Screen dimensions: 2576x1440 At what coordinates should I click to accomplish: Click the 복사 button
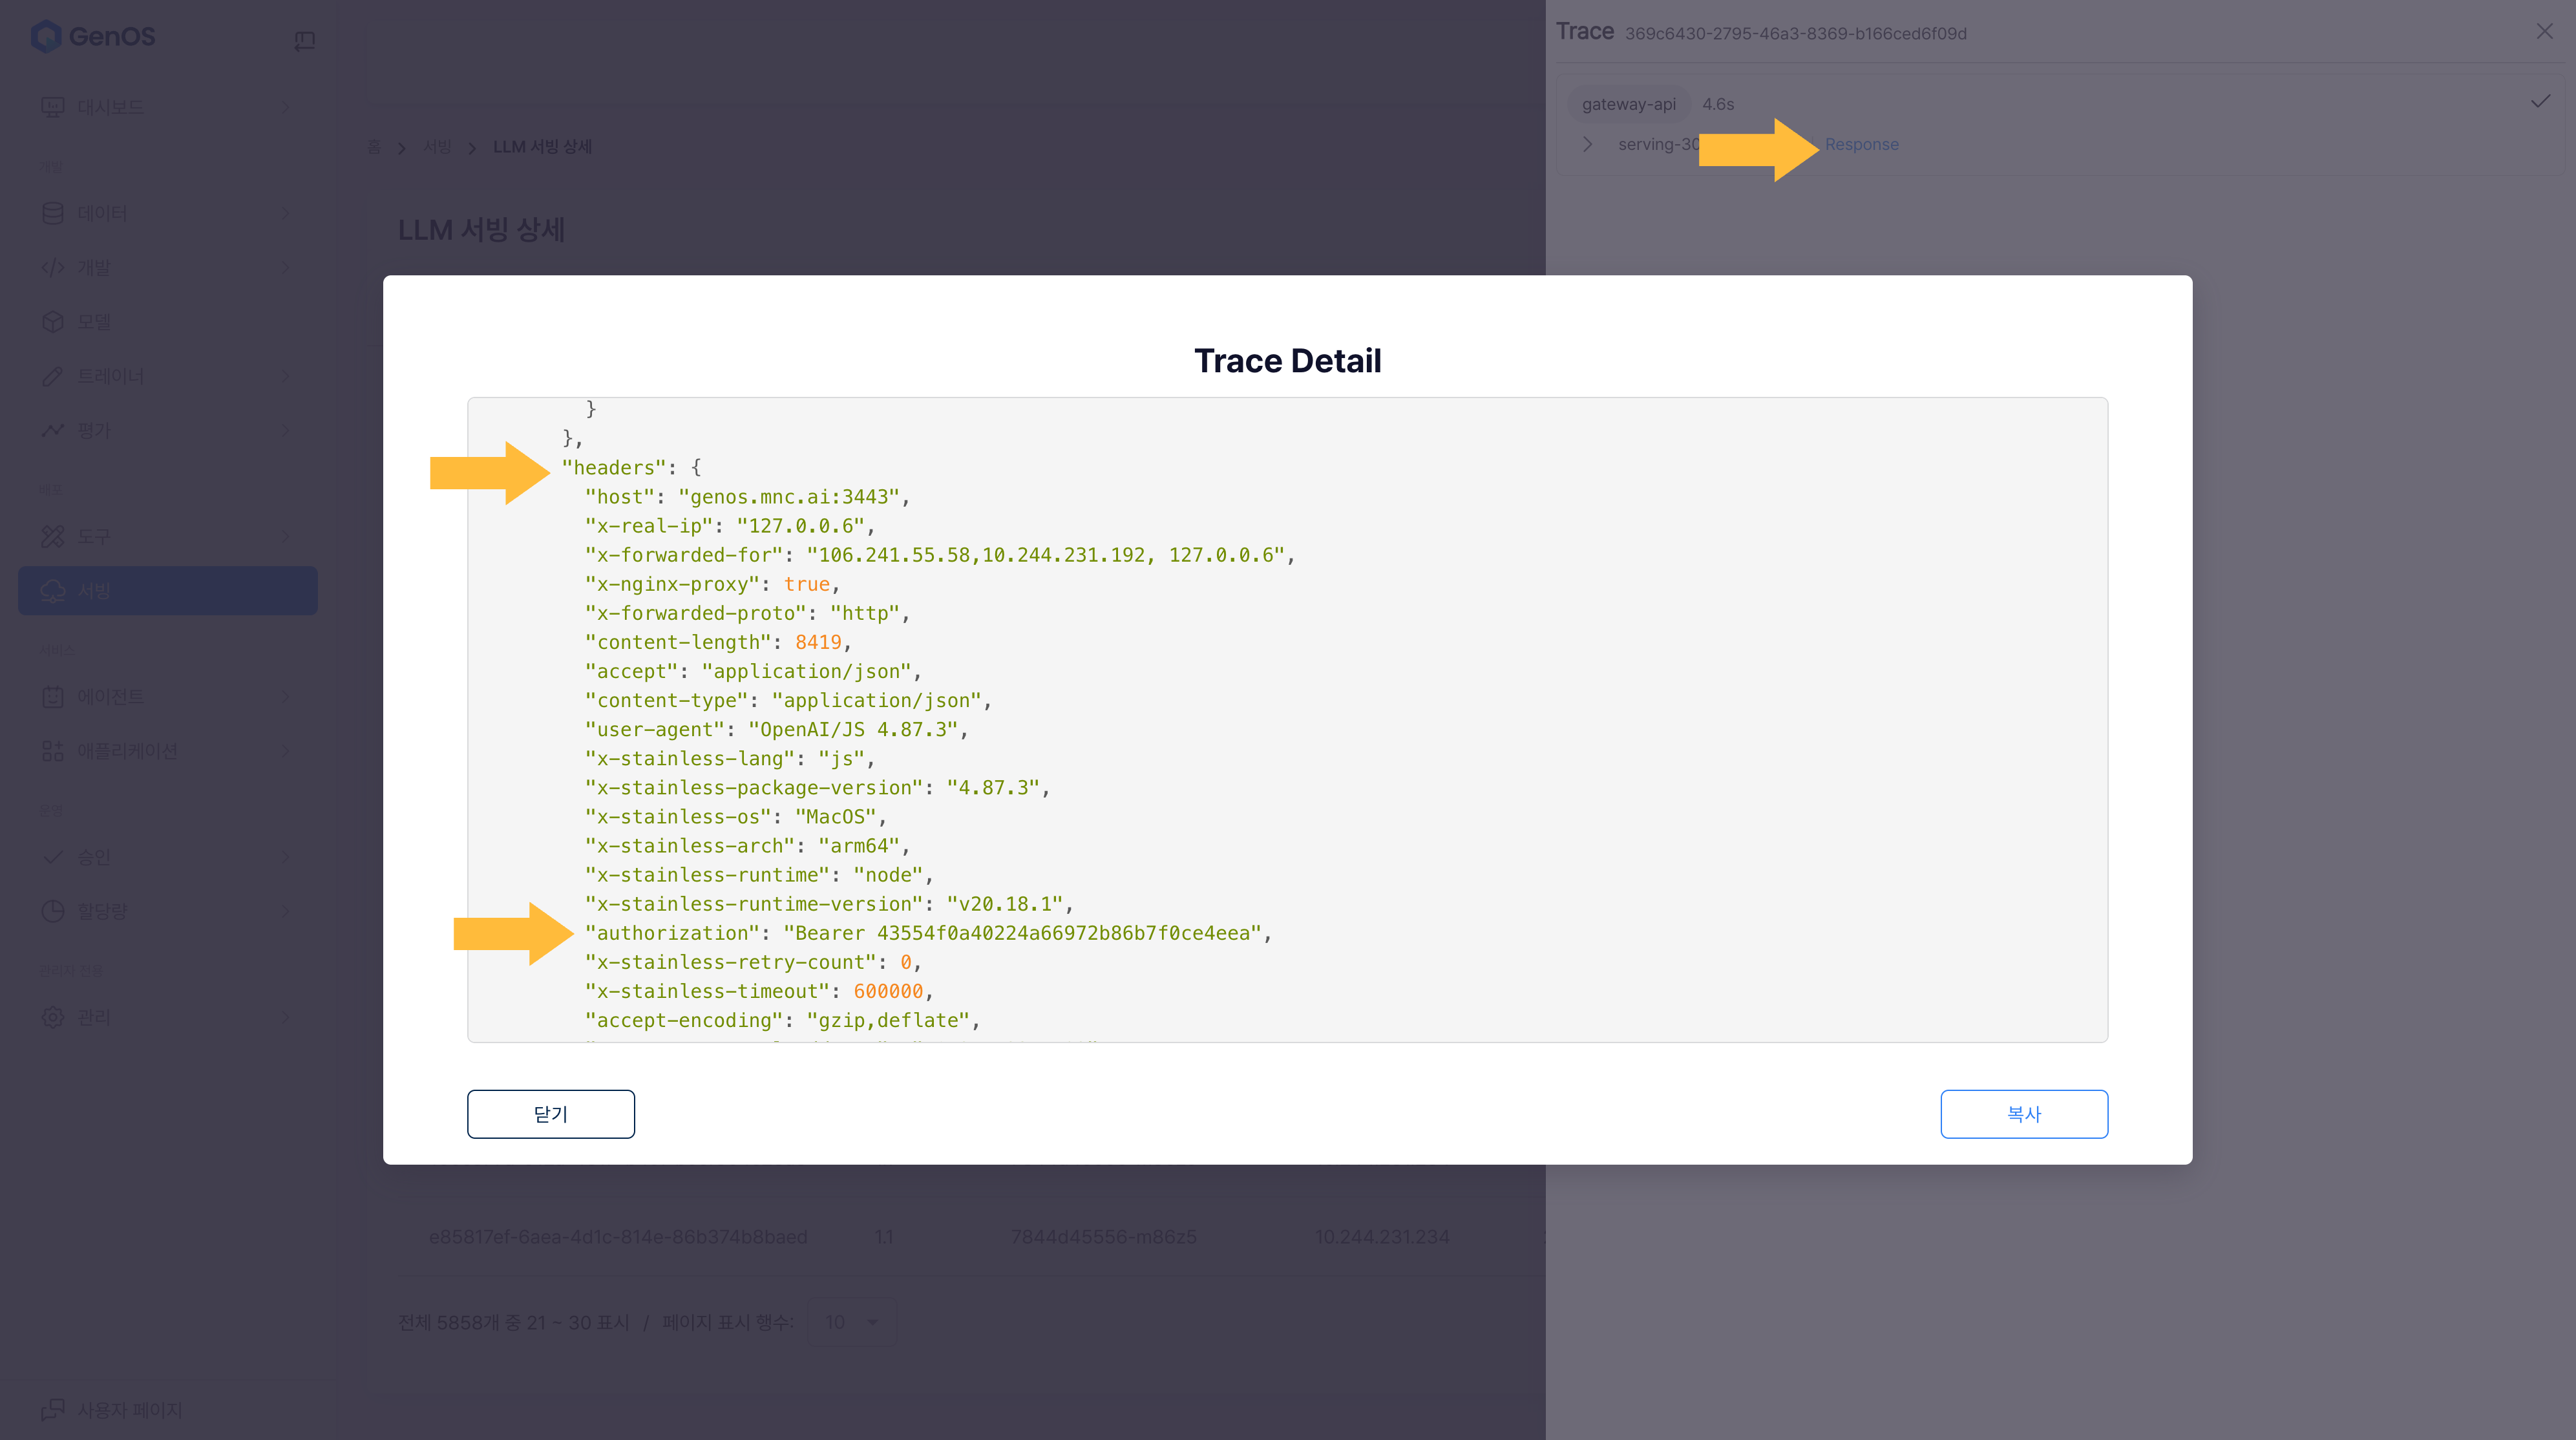pyautogui.click(x=2023, y=1114)
